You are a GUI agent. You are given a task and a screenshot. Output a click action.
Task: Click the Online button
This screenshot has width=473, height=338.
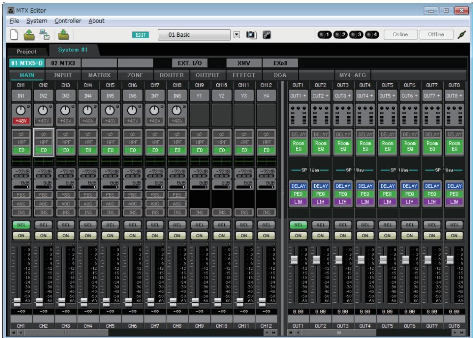pyautogui.click(x=400, y=35)
